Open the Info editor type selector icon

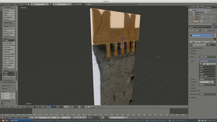tap(2, 4)
